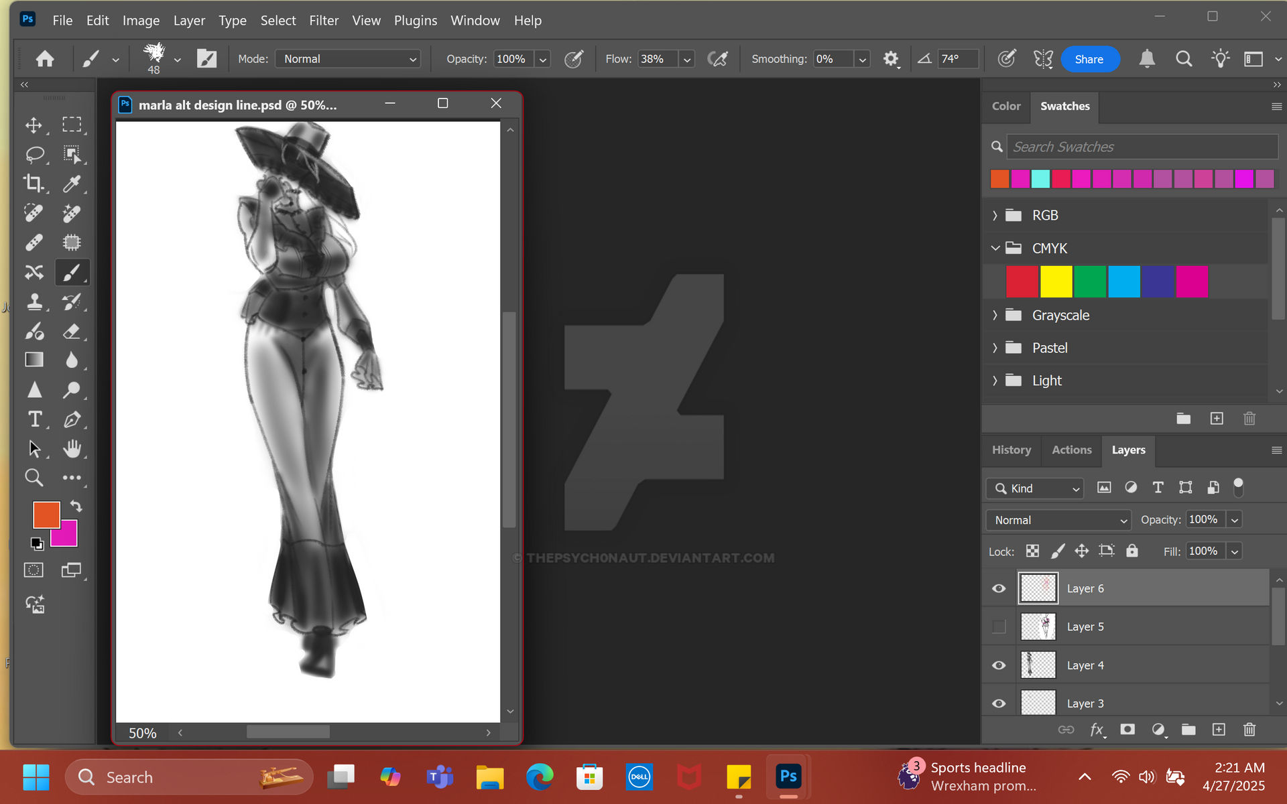
Task: Select the Gradient tool
Action: pos(34,360)
